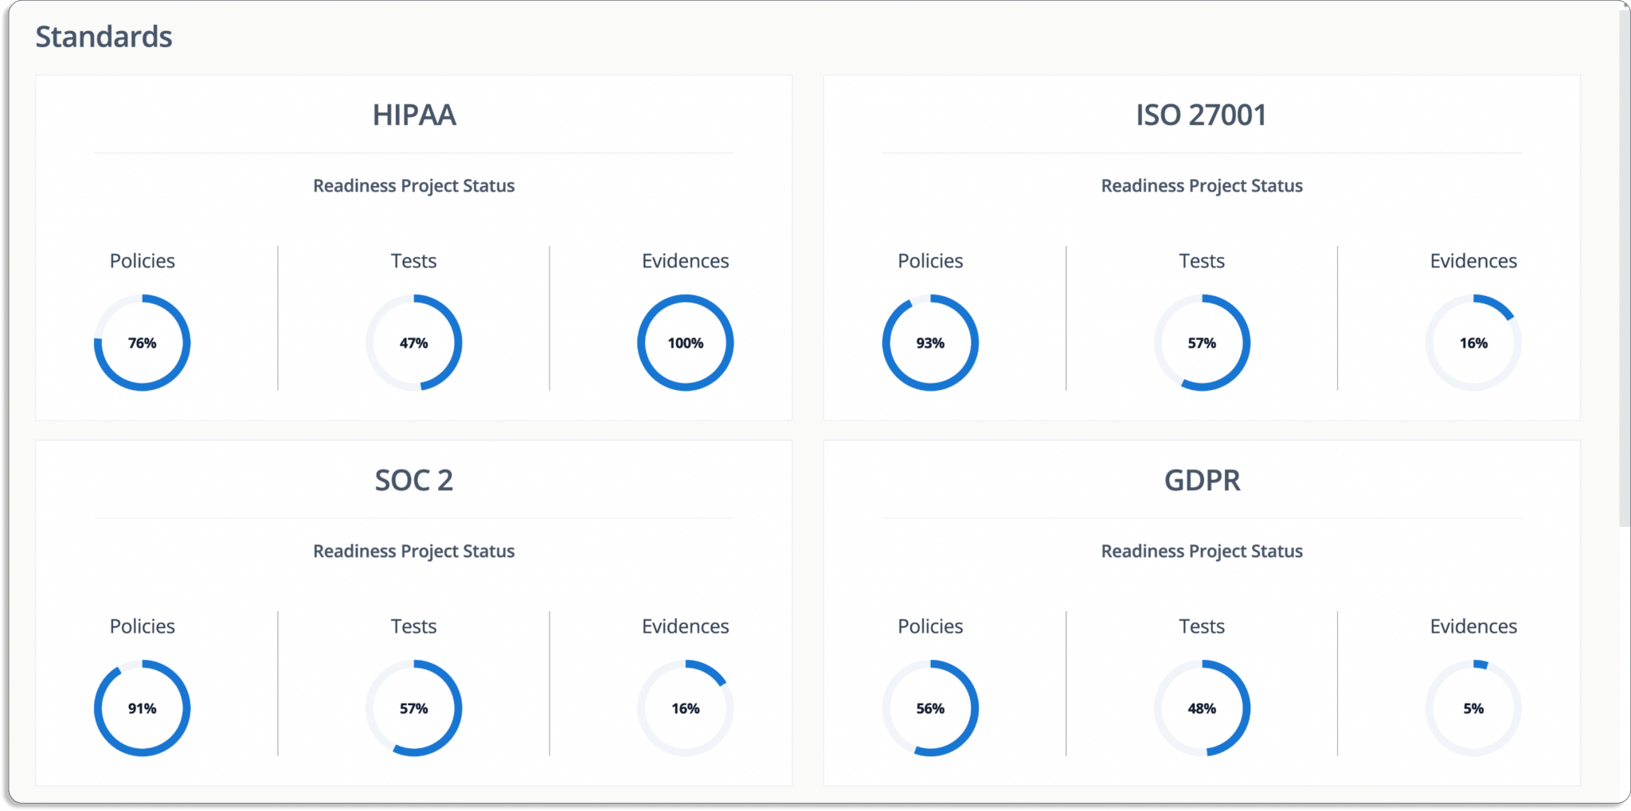Click the Evidences label in GDPR card

pos(1473,626)
